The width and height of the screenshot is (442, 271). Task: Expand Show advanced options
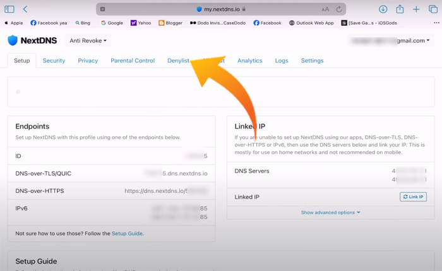330,212
